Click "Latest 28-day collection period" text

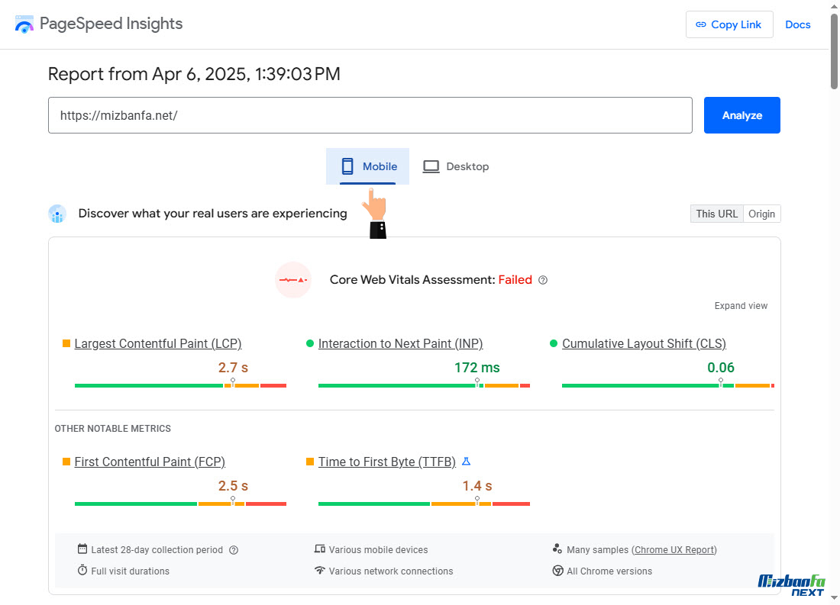pos(157,550)
